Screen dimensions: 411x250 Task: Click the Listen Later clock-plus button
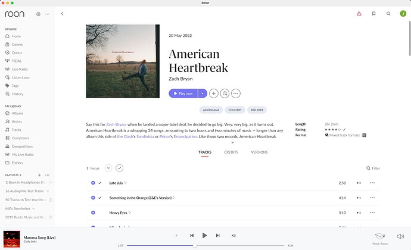point(225,93)
